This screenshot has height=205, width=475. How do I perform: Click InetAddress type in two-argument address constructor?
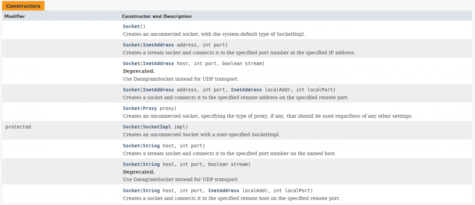[x=158, y=45]
